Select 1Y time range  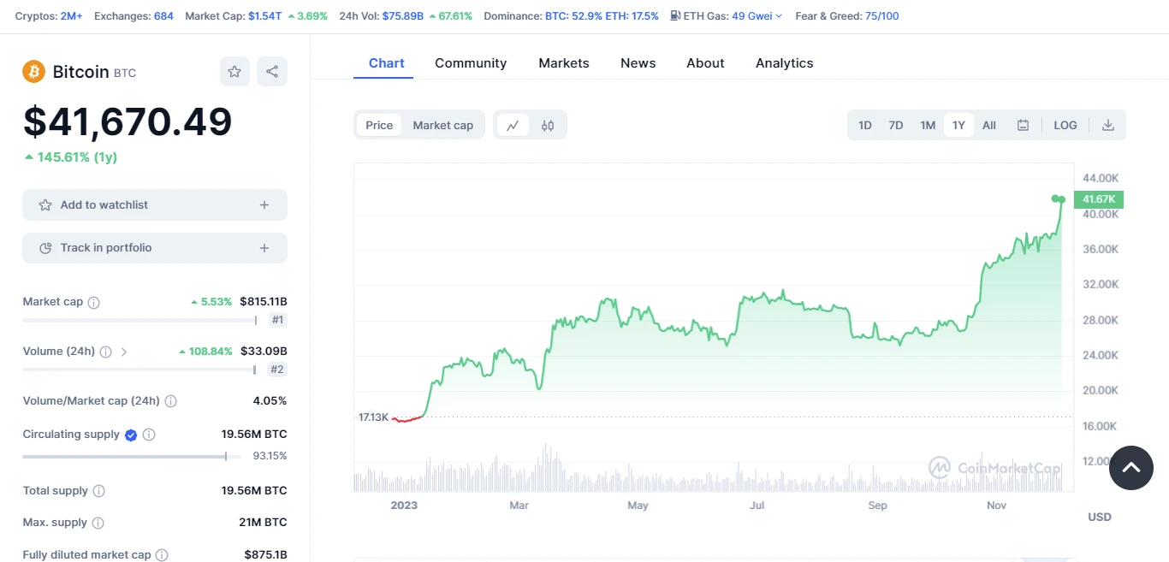(x=958, y=125)
